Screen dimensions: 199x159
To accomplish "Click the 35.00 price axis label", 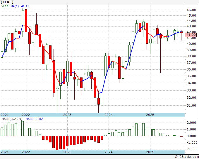I will pyautogui.click(x=191, y=76).
